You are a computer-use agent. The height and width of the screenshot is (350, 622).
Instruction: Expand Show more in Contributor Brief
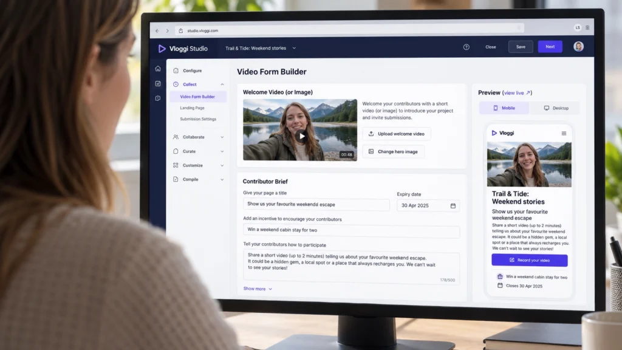tap(258, 289)
